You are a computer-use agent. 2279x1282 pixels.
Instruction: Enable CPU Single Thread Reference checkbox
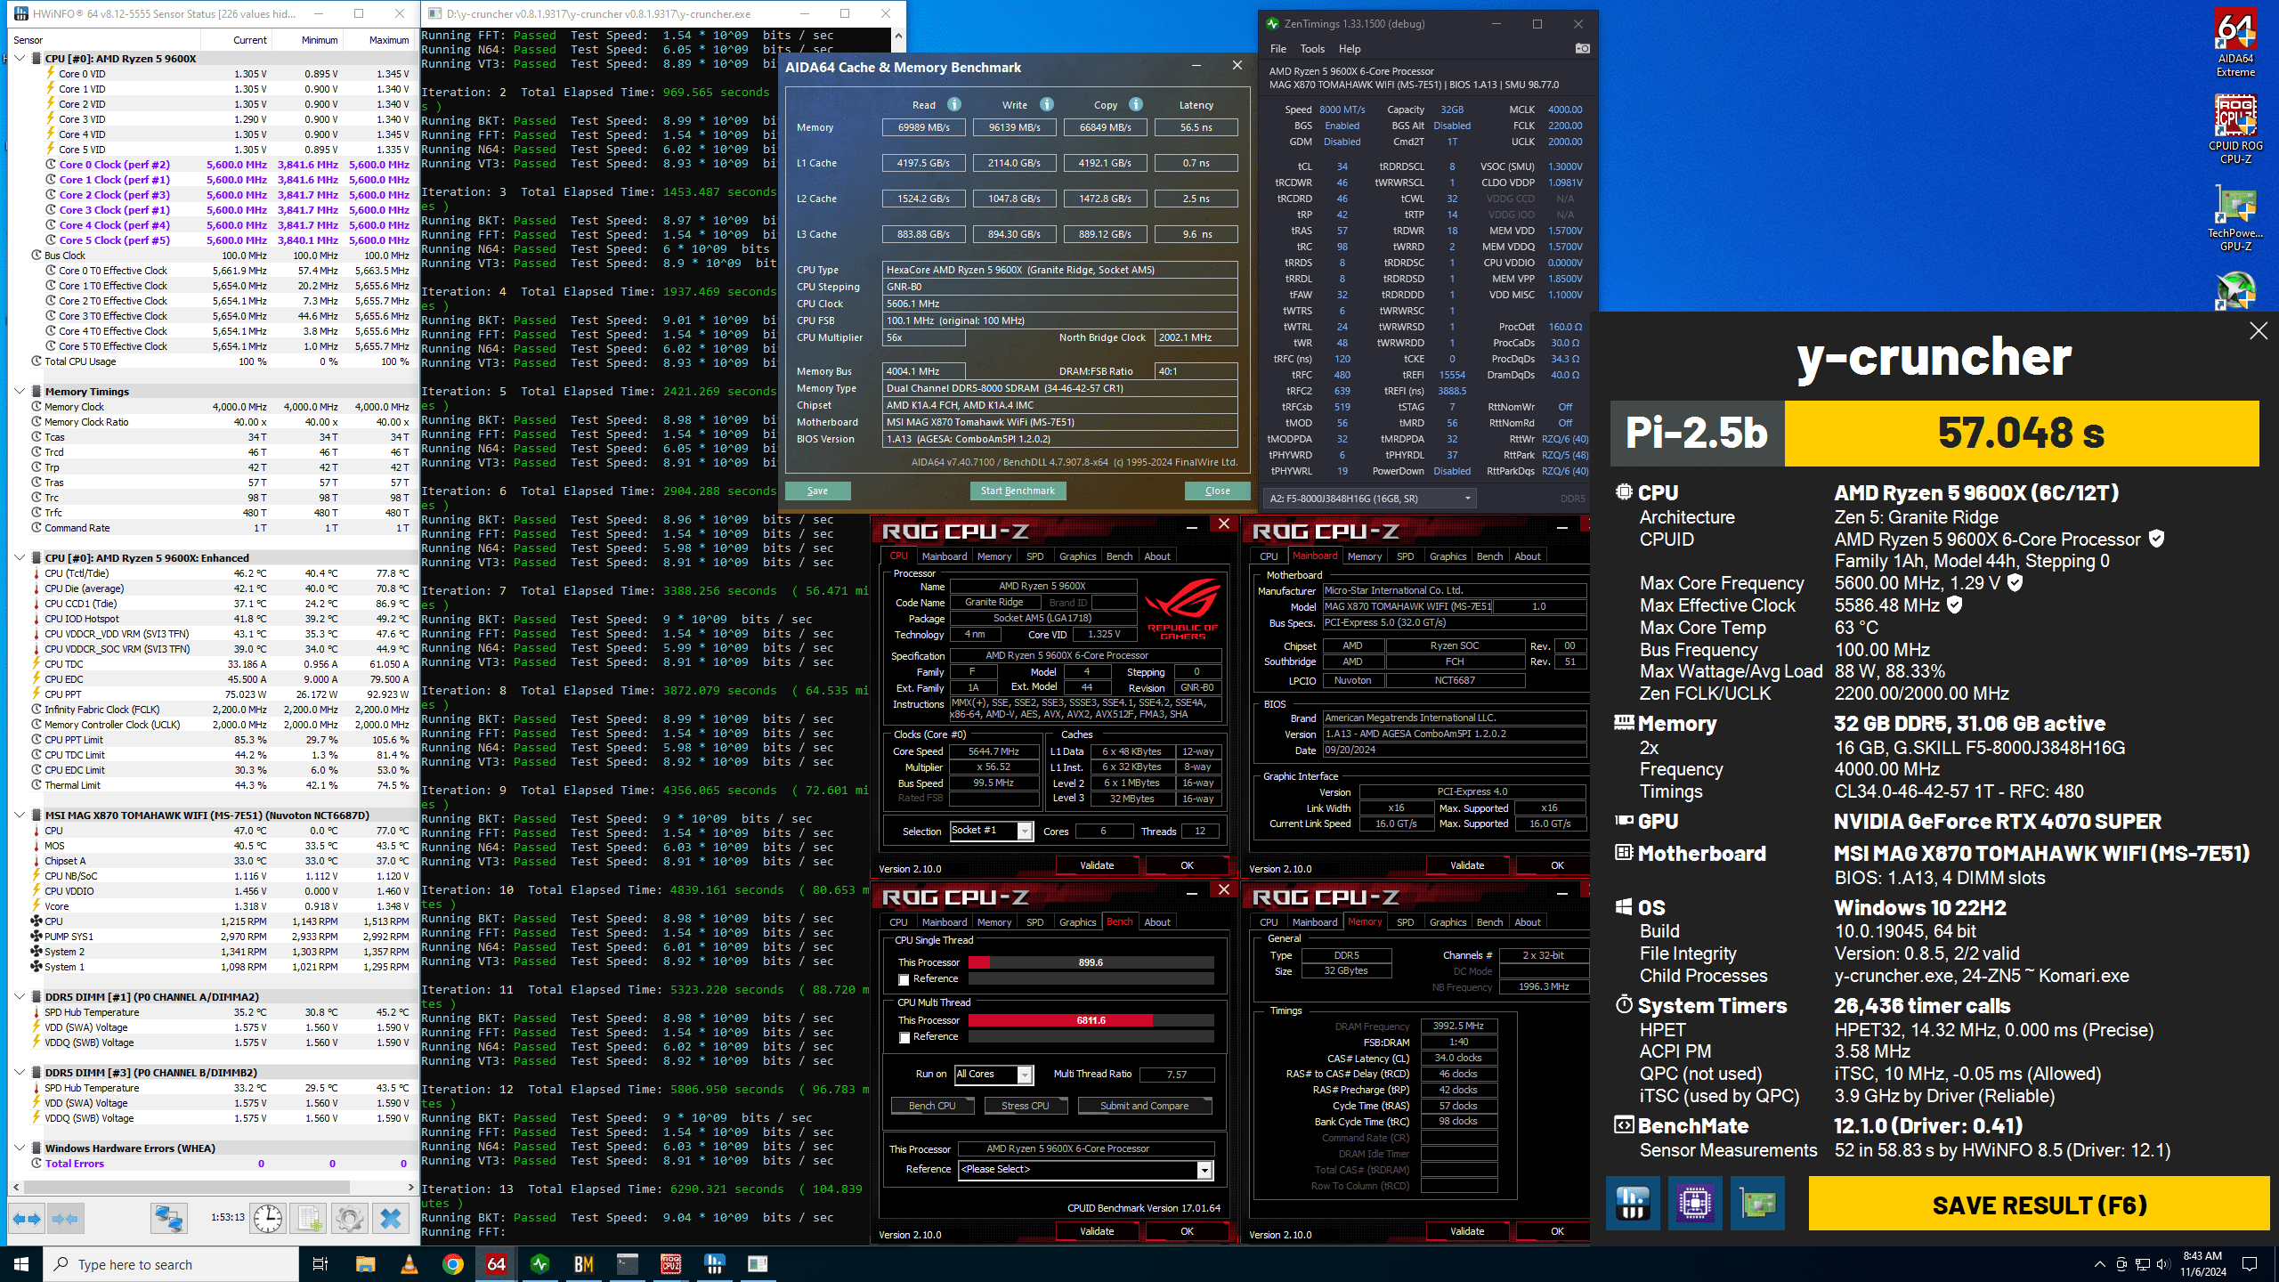click(x=904, y=979)
